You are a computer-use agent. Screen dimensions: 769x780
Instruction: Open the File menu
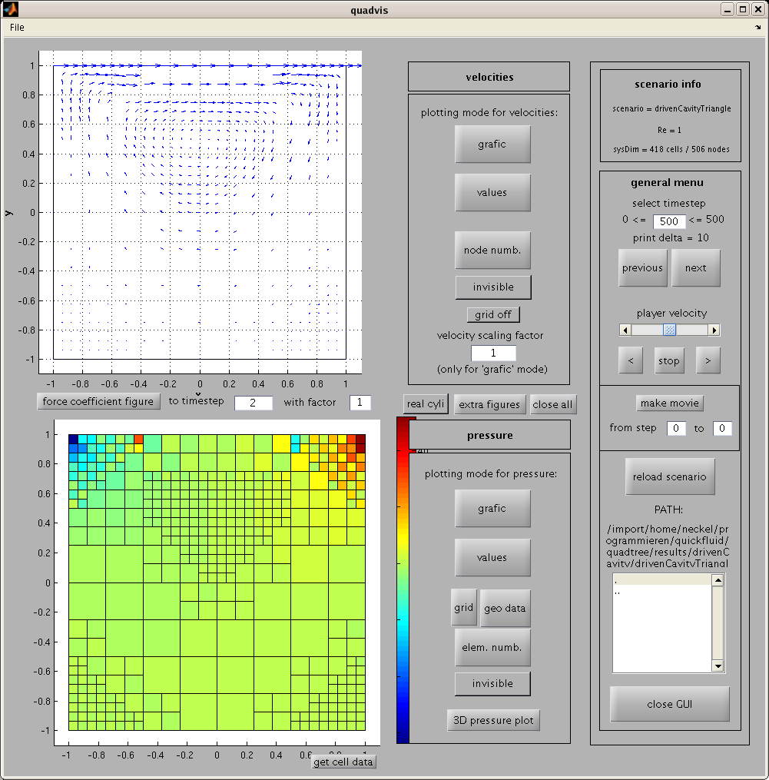[x=17, y=28]
